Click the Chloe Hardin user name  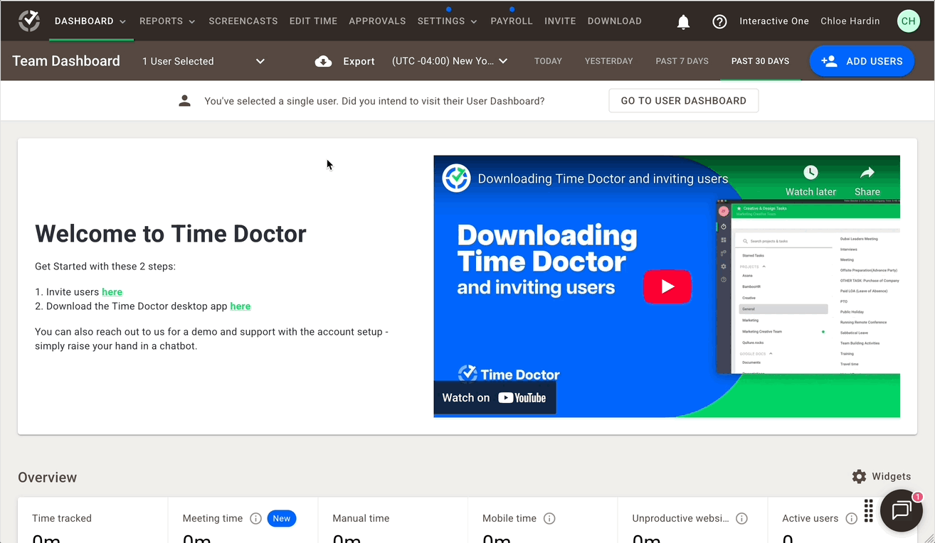tap(850, 21)
